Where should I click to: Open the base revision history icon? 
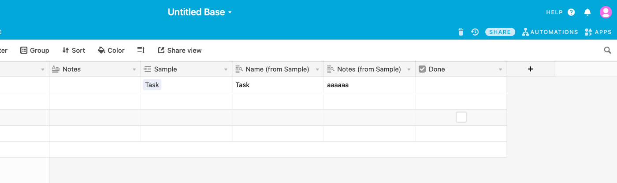pyautogui.click(x=475, y=32)
